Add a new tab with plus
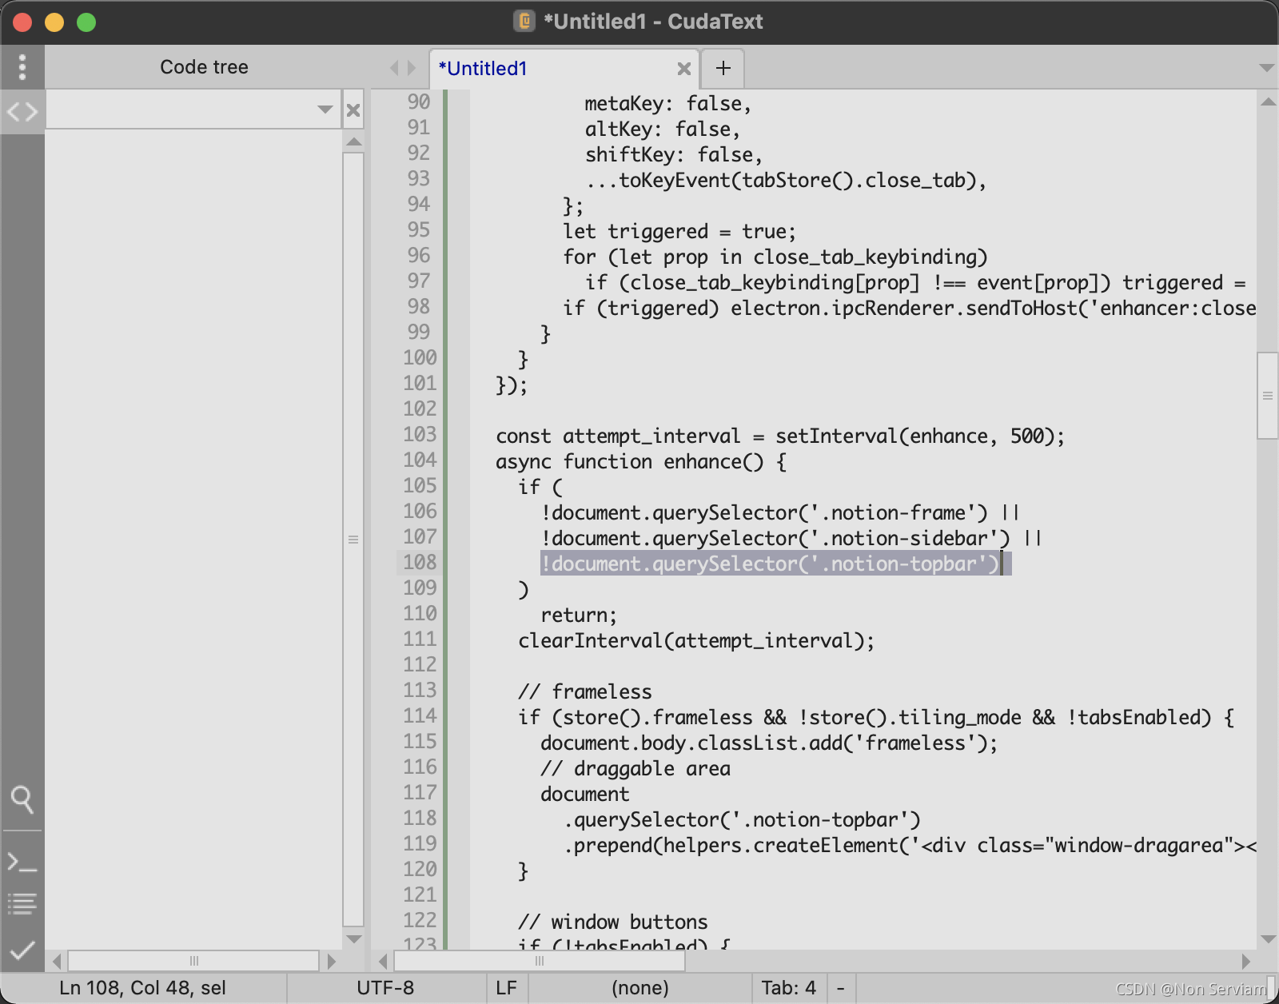The image size is (1279, 1004). click(x=723, y=69)
